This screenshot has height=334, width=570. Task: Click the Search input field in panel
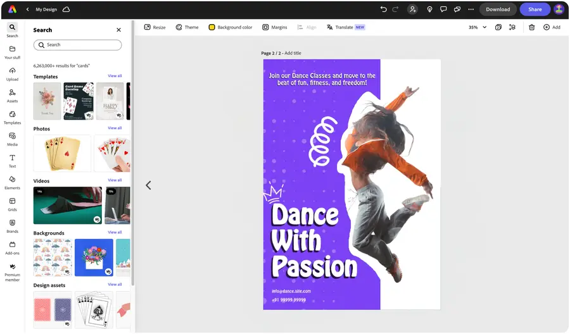(77, 45)
